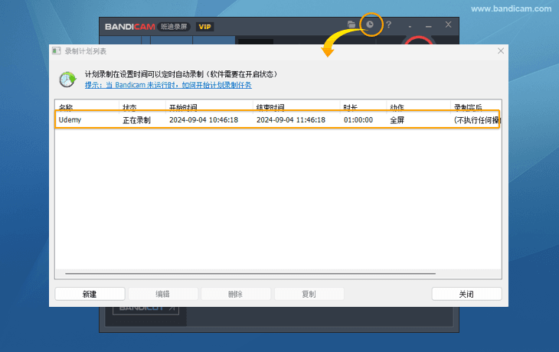Click the 删除 button

click(236, 294)
